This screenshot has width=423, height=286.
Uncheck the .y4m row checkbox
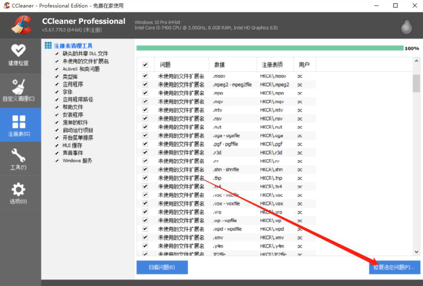(x=145, y=246)
